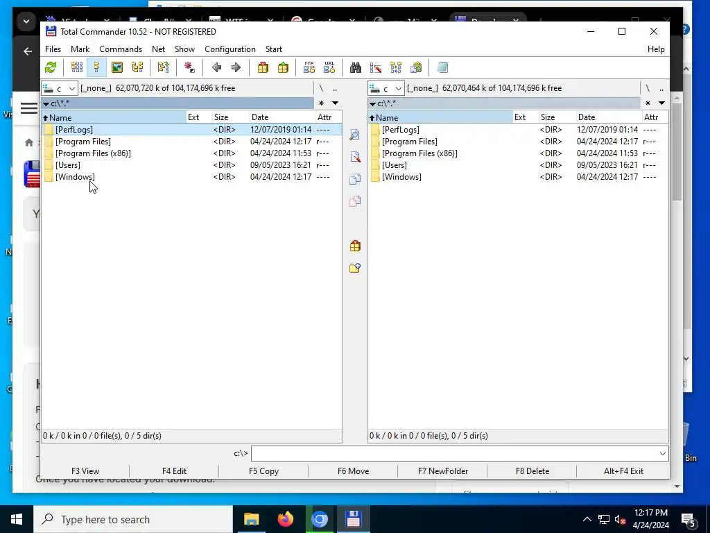The width and height of the screenshot is (710, 533).
Task: Click the red star toolbar icon
Action: [x=189, y=67]
